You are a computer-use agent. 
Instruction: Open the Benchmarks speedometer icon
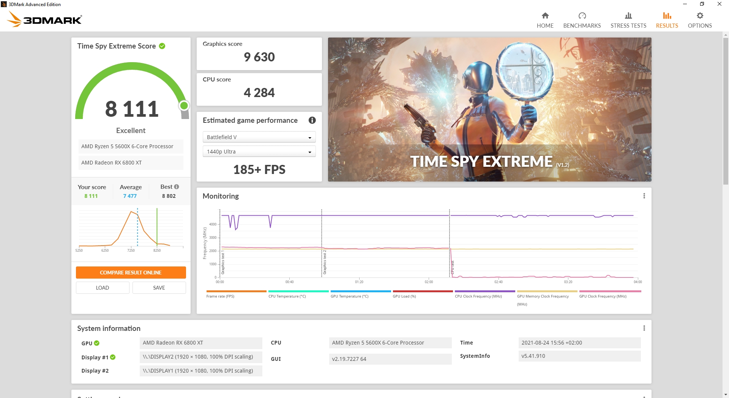pyautogui.click(x=582, y=16)
